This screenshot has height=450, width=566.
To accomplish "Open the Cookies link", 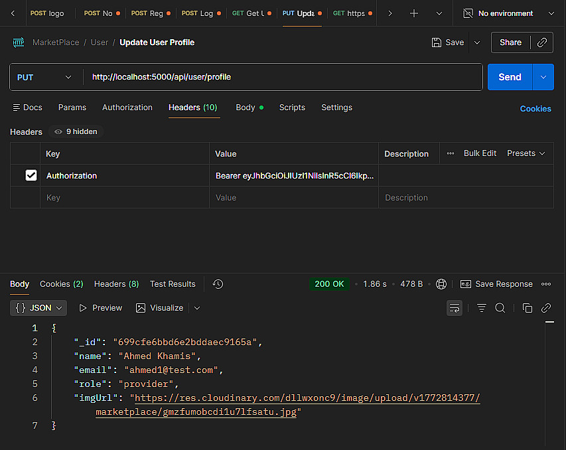I will pos(535,109).
